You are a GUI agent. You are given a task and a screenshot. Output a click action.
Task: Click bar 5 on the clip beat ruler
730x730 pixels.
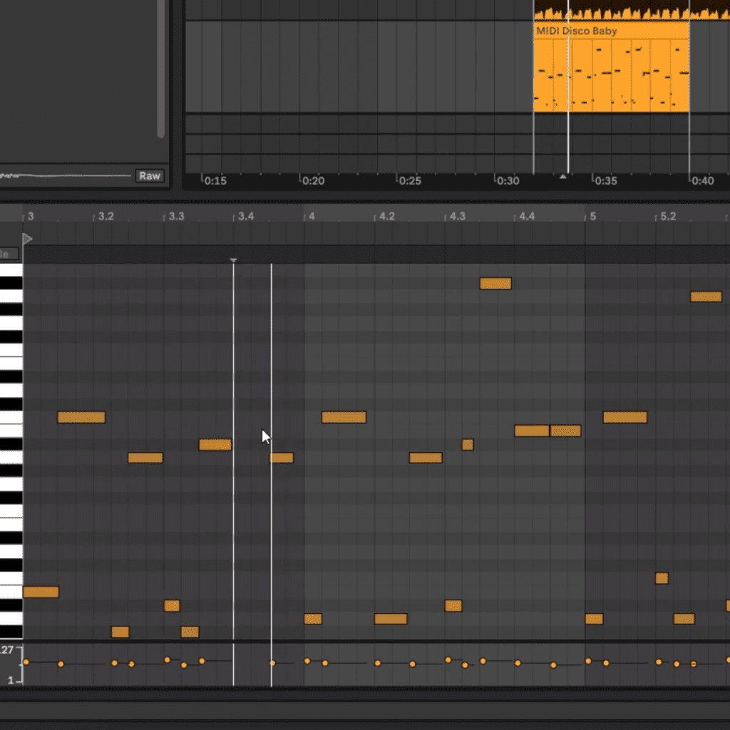pos(592,216)
